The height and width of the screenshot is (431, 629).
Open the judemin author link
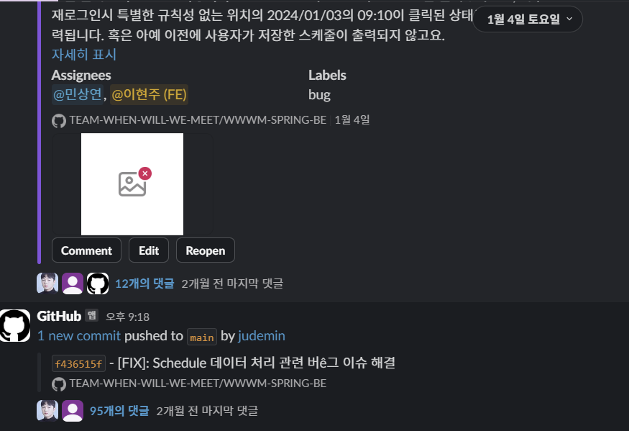(262, 336)
